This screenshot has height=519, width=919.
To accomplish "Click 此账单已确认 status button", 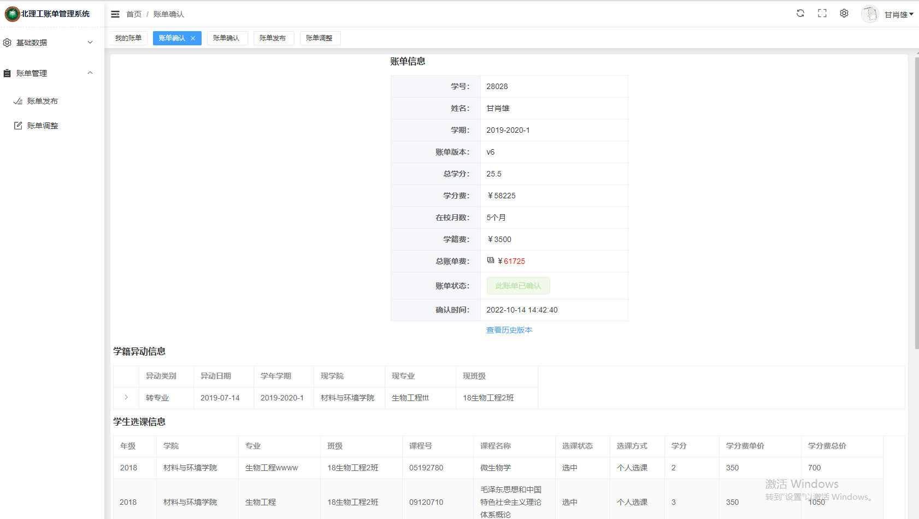I will (518, 286).
